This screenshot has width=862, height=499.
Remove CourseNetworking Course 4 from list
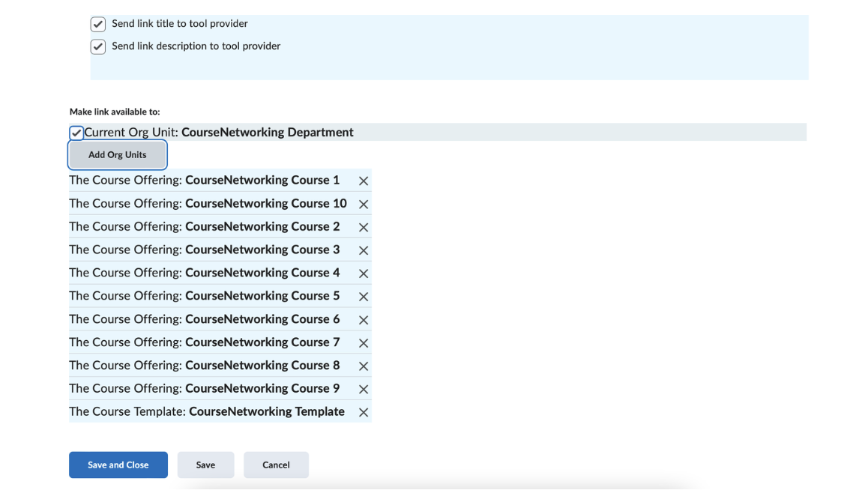(364, 274)
